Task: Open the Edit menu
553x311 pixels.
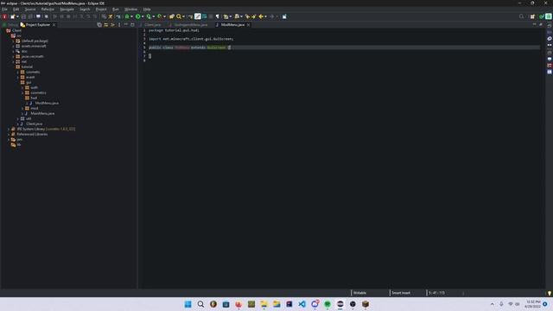Action: [16, 10]
